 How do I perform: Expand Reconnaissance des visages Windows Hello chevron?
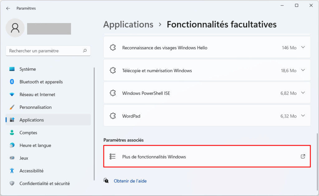tap(303, 47)
